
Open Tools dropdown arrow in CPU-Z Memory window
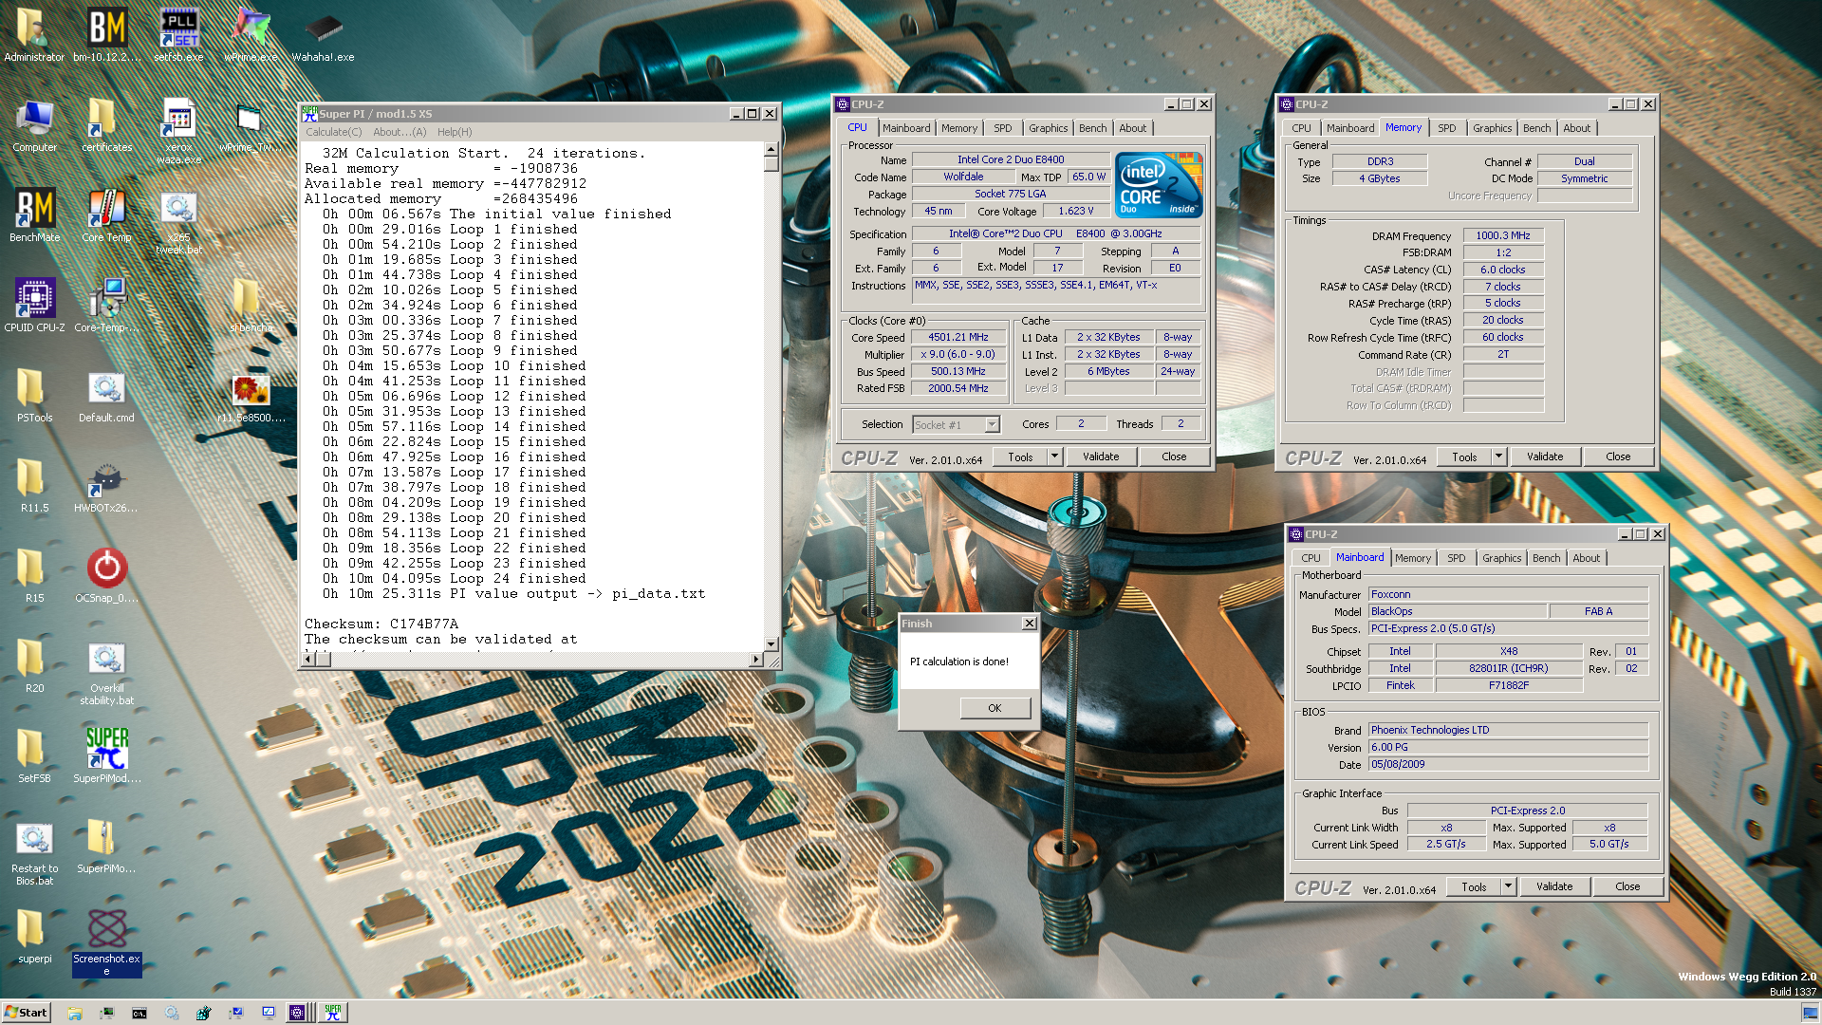click(x=1498, y=457)
